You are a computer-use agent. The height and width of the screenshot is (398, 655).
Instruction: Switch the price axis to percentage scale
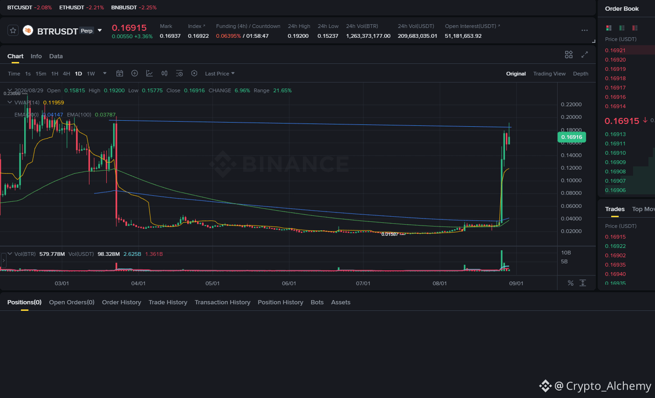571,283
